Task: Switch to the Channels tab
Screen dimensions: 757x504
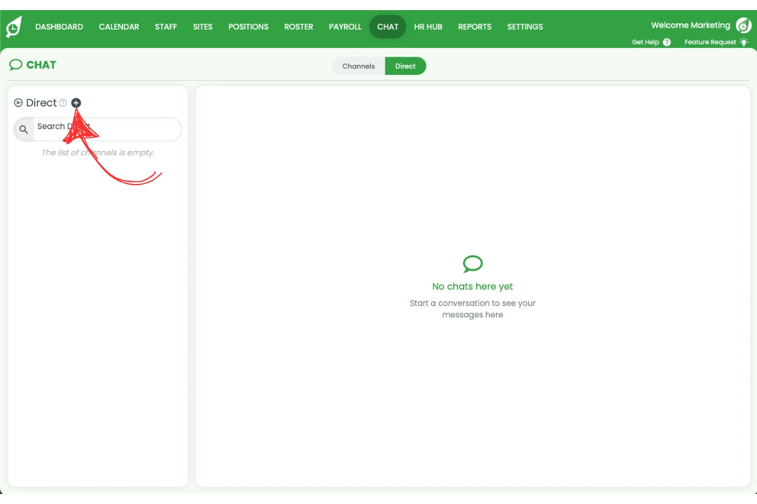Action: (x=358, y=66)
